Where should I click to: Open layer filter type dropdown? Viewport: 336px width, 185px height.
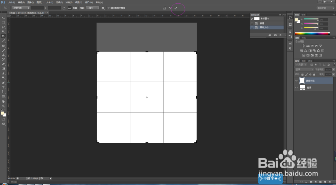(x=301, y=64)
